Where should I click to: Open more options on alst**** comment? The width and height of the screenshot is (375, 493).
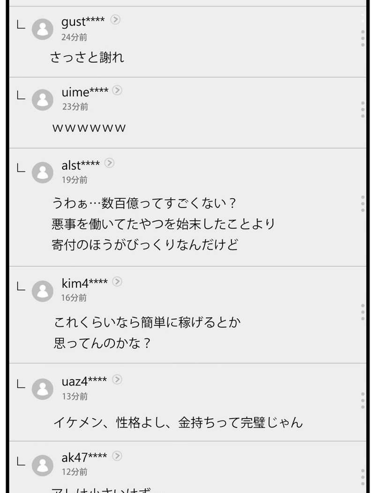click(x=363, y=204)
